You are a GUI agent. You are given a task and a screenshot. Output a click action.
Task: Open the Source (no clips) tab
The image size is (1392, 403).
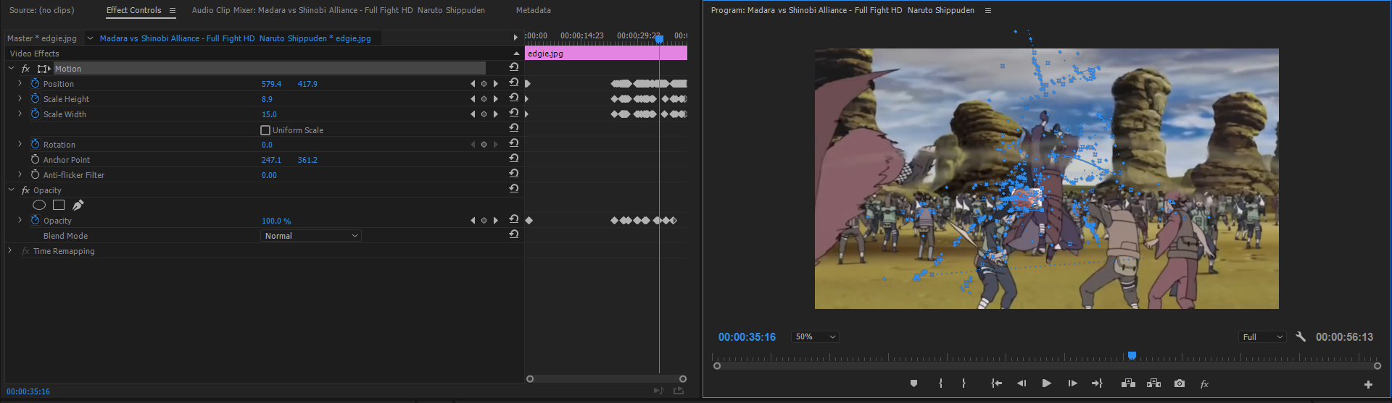coord(41,10)
